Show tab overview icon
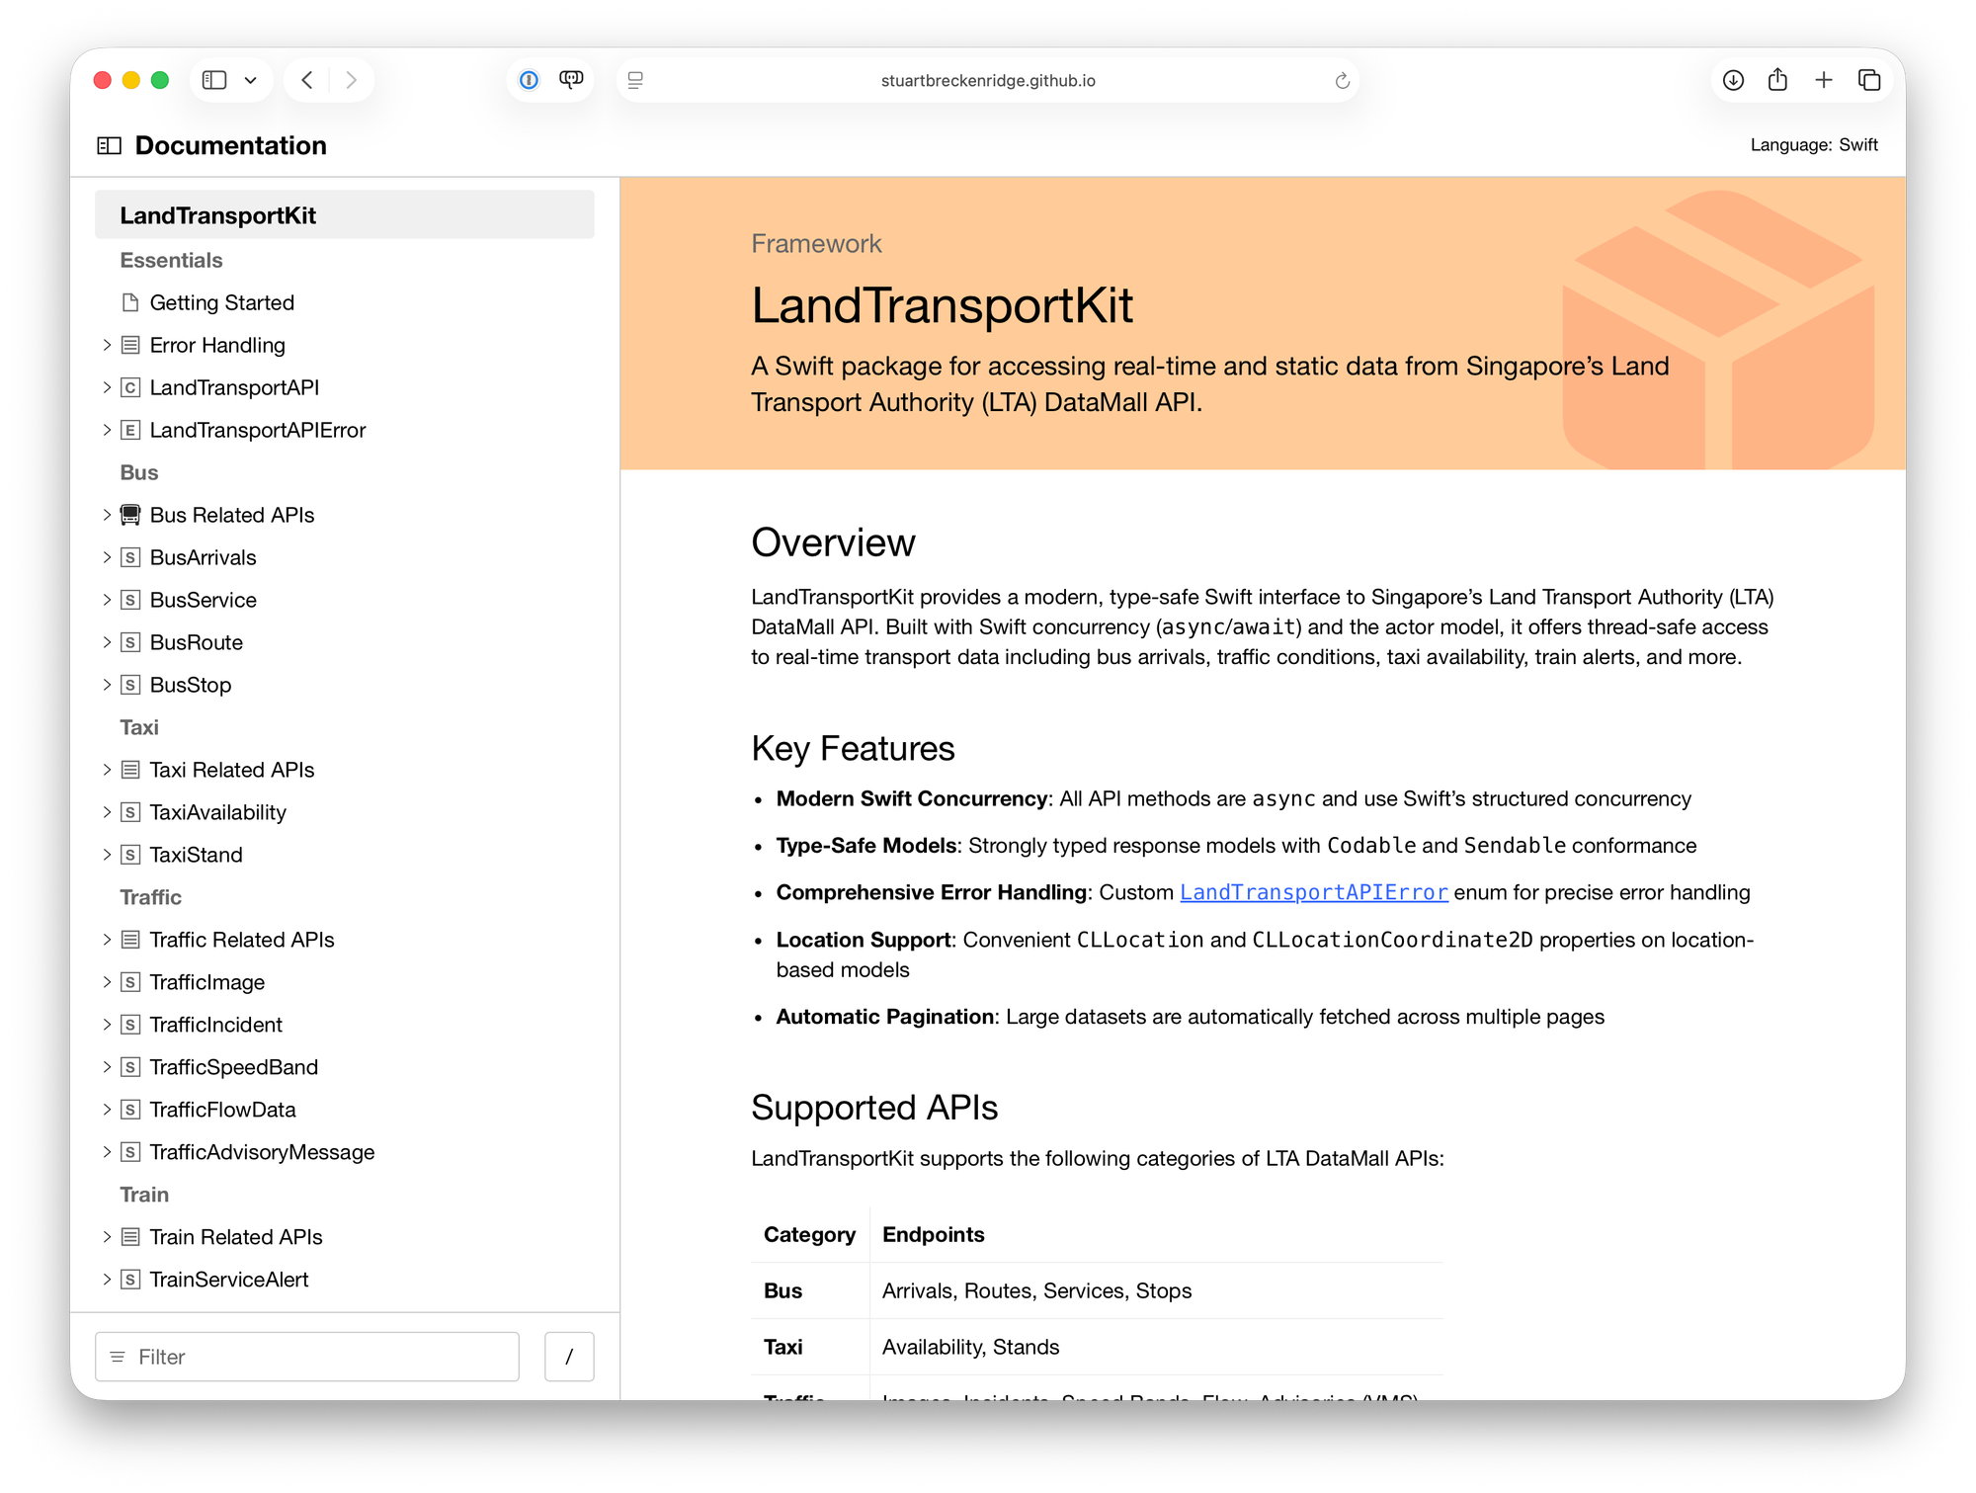This screenshot has height=1493, width=1976. [x=1869, y=80]
